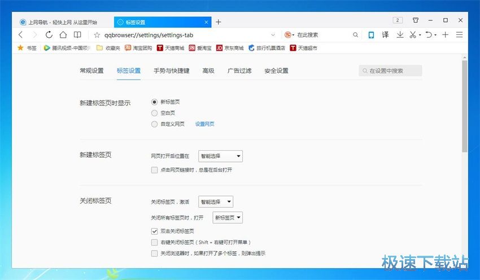Open the 收藏夹 folder bookmark

[108, 48]
